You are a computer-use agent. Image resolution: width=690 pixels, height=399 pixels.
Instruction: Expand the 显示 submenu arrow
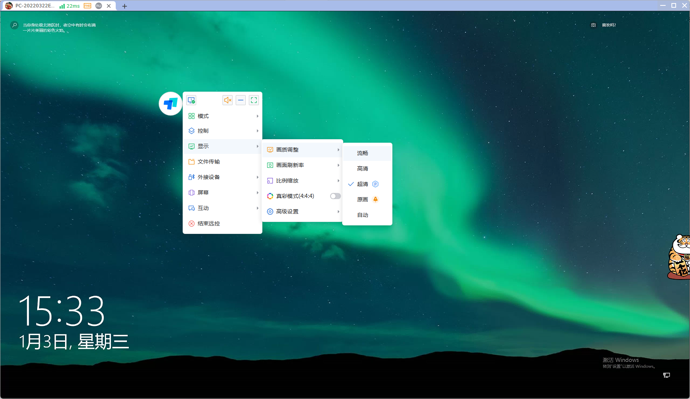pyautogui.click(x=257, y=146)
